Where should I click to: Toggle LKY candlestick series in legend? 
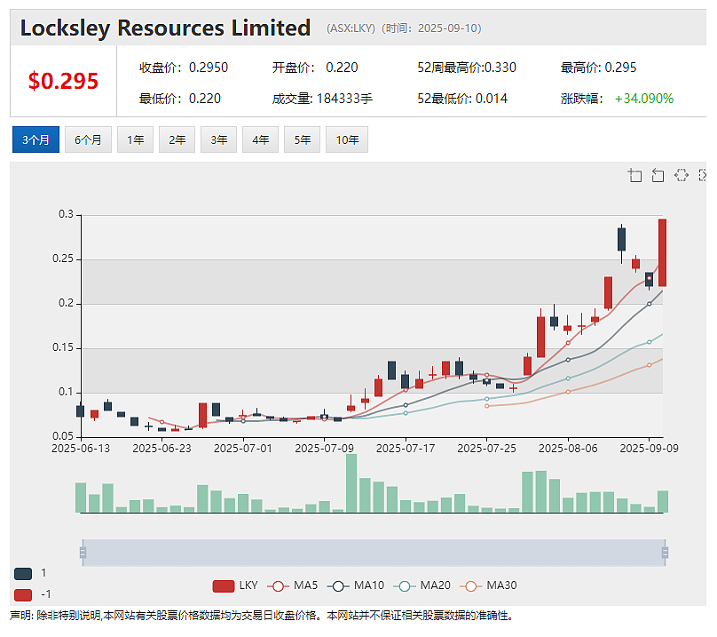(235, 585)
